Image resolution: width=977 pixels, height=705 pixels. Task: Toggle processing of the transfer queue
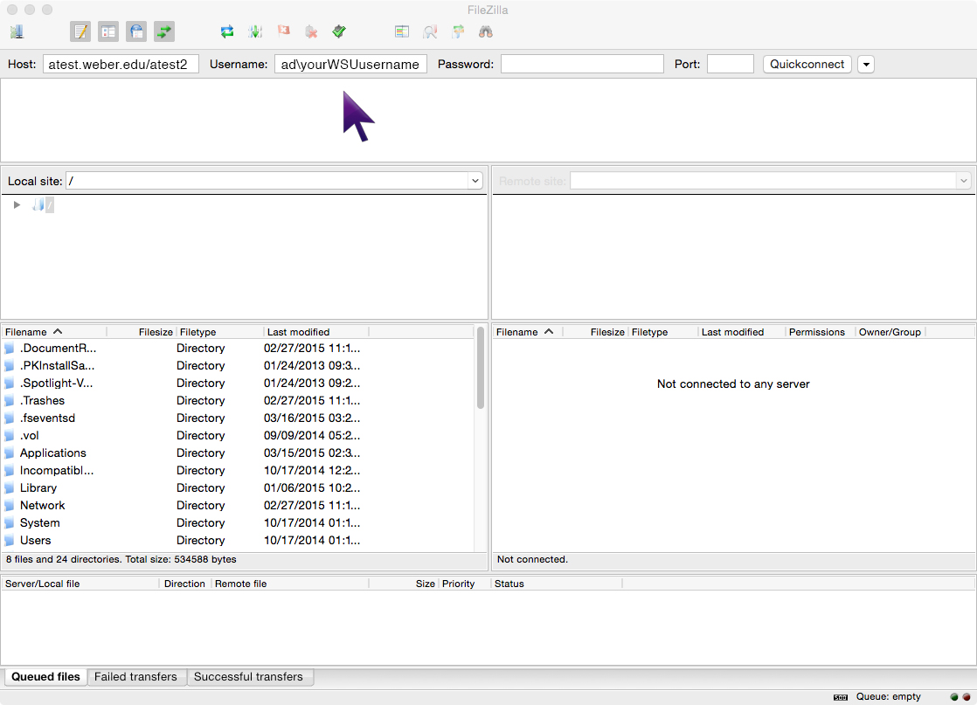point(255,31)
